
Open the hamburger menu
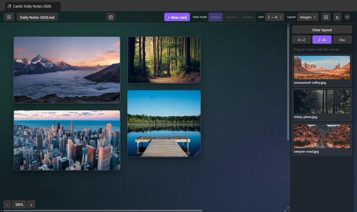(x=9, y=17)
